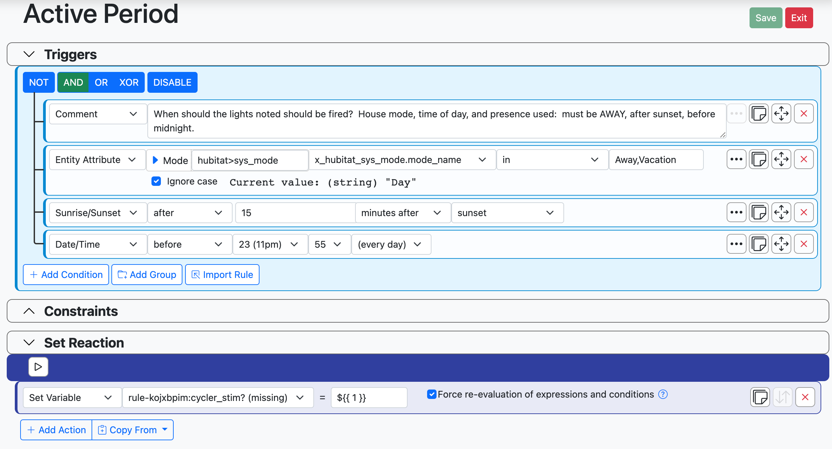Open the 'after' dropdown in Sunrise/Sunset row
The width and height of the screenshot is (832, 449).
click(x=189, y=213)
